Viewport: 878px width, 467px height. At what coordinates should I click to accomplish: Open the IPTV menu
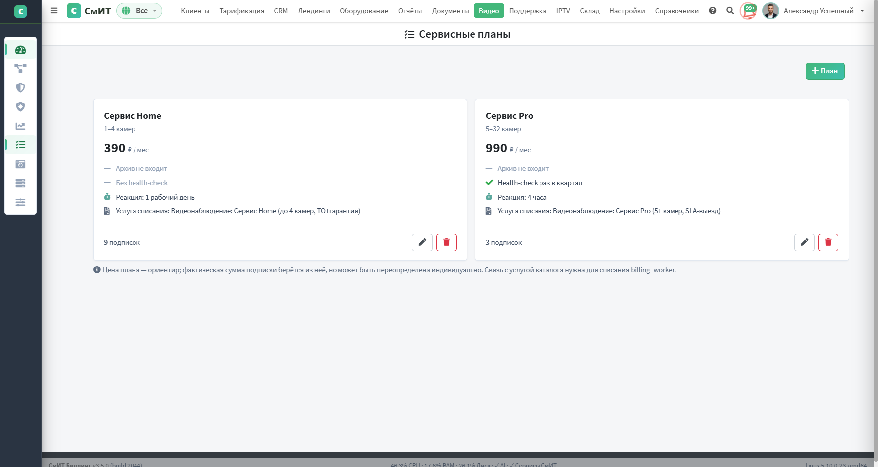click(x=563, y=11)
